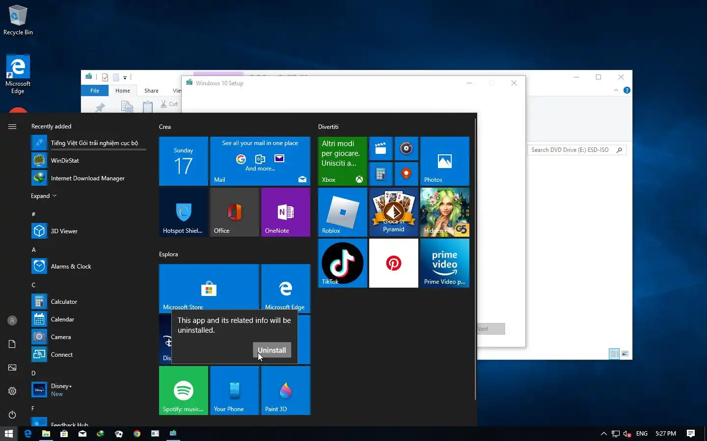Click the Crea group heading
This screenshot has width=707, height=441.
[165, 127]
